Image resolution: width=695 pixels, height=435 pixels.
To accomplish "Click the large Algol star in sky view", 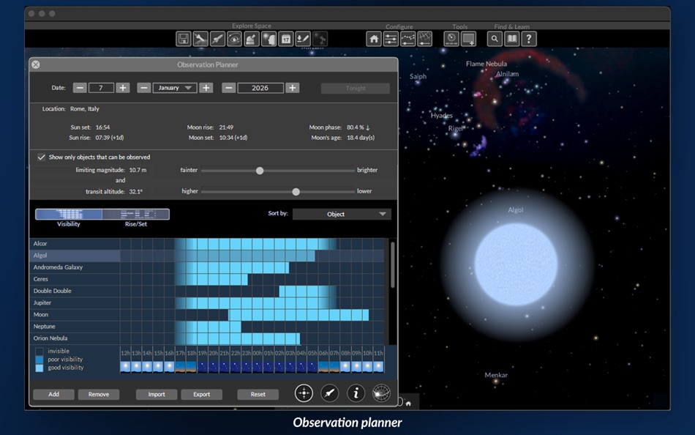I will tap(516, 264).
